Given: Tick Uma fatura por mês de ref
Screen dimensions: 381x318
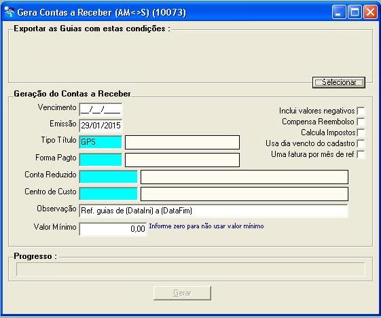Looking at the screenshot, I should (x=361, y=154).
